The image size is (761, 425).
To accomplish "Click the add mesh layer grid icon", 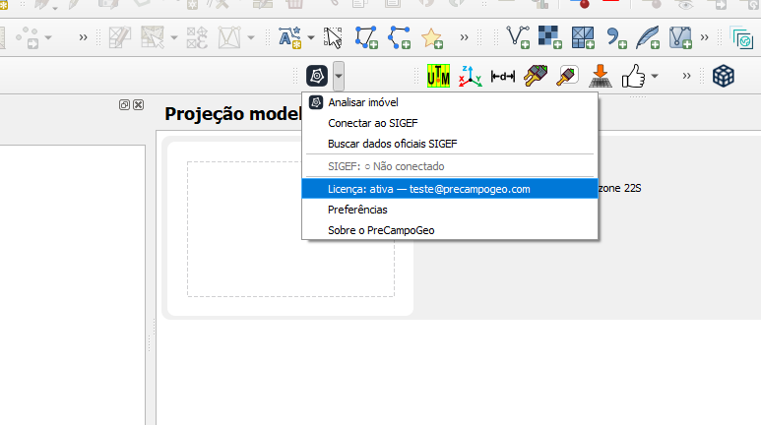I will point(583,37).
